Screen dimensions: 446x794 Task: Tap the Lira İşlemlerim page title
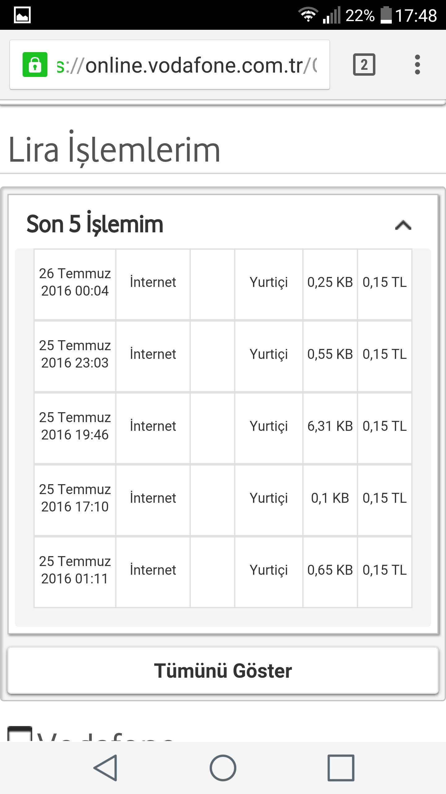click(x=114, y=150)
